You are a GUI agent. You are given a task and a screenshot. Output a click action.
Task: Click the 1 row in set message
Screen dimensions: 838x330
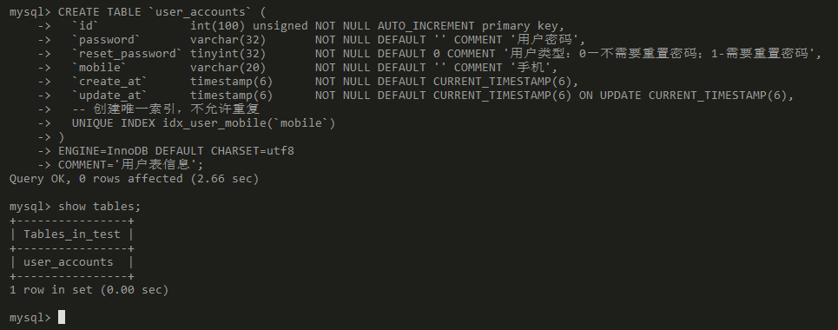(89, 290)
